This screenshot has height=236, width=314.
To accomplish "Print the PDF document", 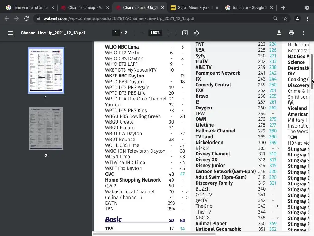I will 291,33.
